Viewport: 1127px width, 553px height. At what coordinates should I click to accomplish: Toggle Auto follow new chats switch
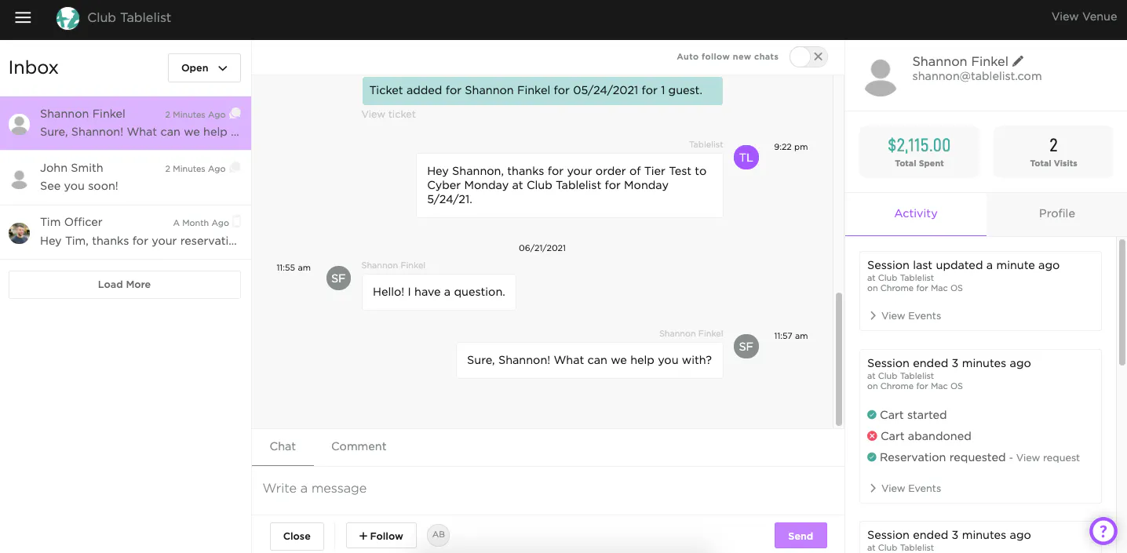(808, 56)
